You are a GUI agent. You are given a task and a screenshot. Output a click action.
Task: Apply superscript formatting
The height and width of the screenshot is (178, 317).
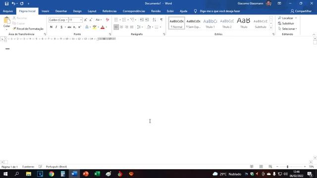point(80,27)
